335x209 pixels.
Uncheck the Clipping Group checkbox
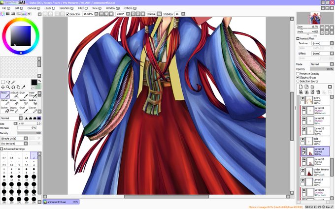[x=298, y=77]
